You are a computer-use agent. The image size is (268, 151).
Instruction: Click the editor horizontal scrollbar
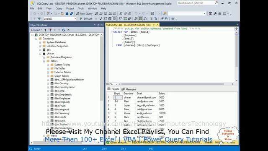point(173,84)
